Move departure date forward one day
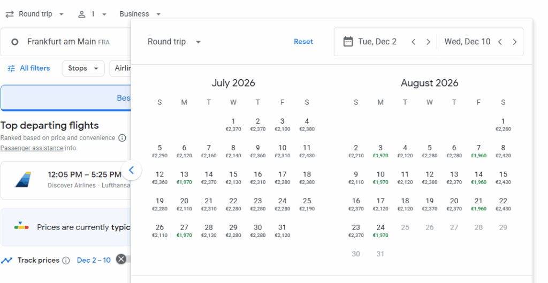 tap(428, 42)
